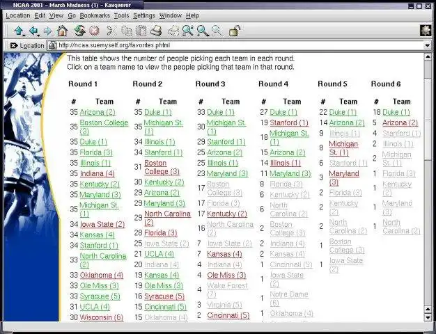Click the scroll-down arrow at scrollbar bottom
436x334 pixels.
click(428, 317)
